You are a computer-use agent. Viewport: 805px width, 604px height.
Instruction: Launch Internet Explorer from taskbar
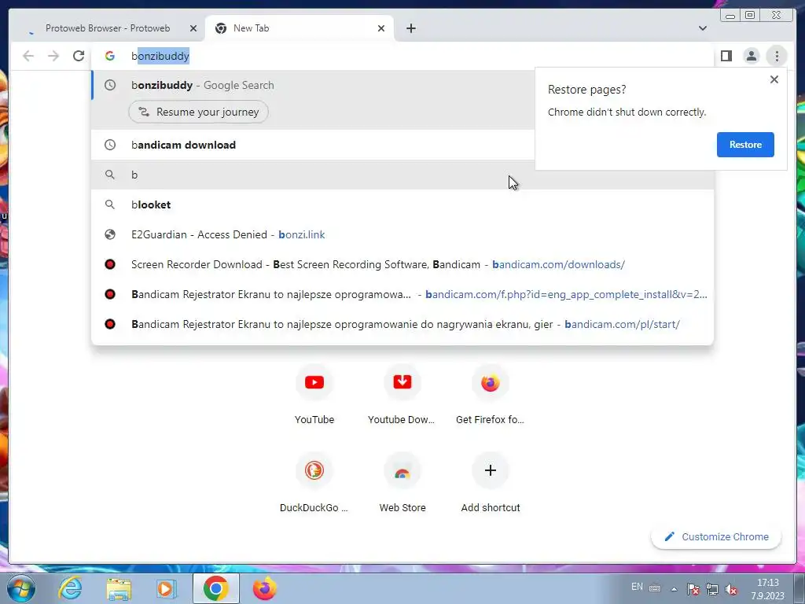[70, 588]
